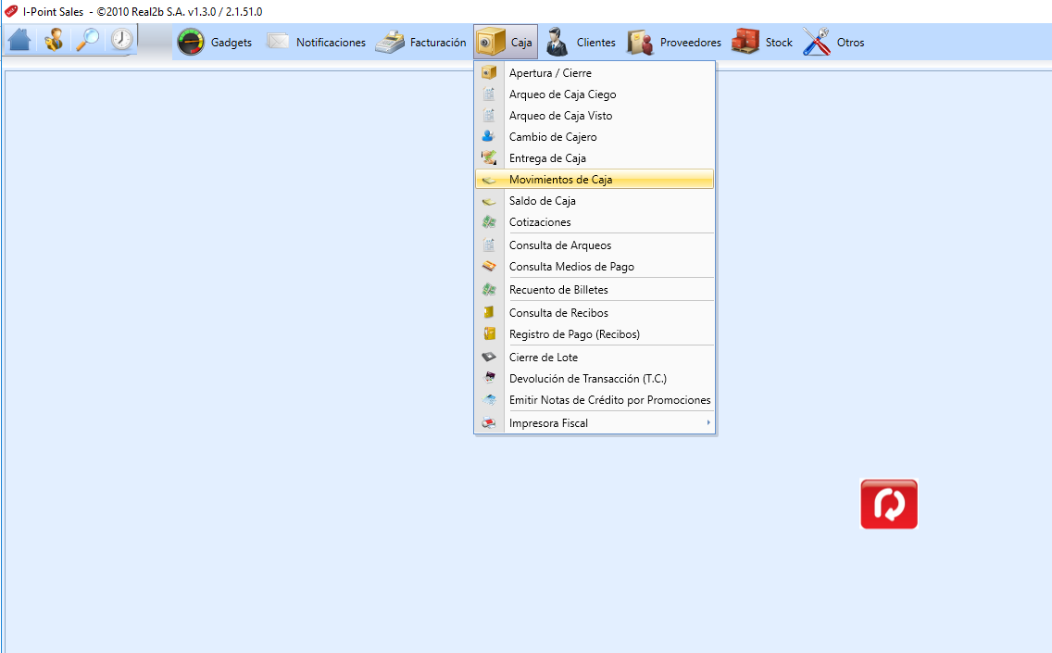Open the Facturación menu
Viewport: 1052px width, 653px height.
tap(420, 43)
